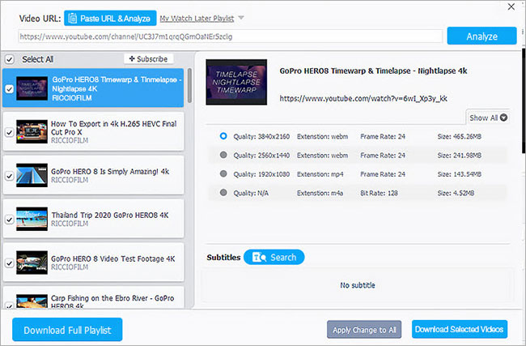Select 'Thailand Trip 2020 GoPro HERO8 4K' title
Image resolution: width=526 pixels, height=346 pixels.
pyautogui.click(x=110, y=215)
